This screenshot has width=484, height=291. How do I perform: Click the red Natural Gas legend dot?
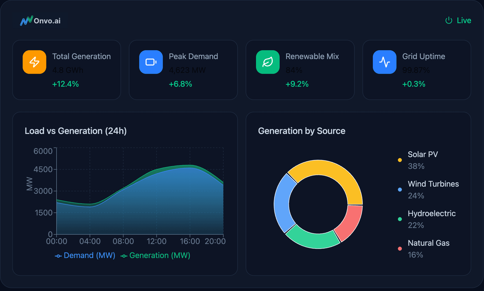point(400,249)
